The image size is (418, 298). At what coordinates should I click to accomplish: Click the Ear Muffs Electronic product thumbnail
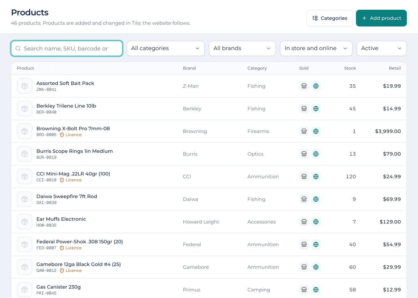click(x=24, y=222)
